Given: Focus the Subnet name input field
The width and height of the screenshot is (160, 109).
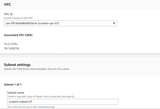Looking at the screenshot, I should pos(63,102).
